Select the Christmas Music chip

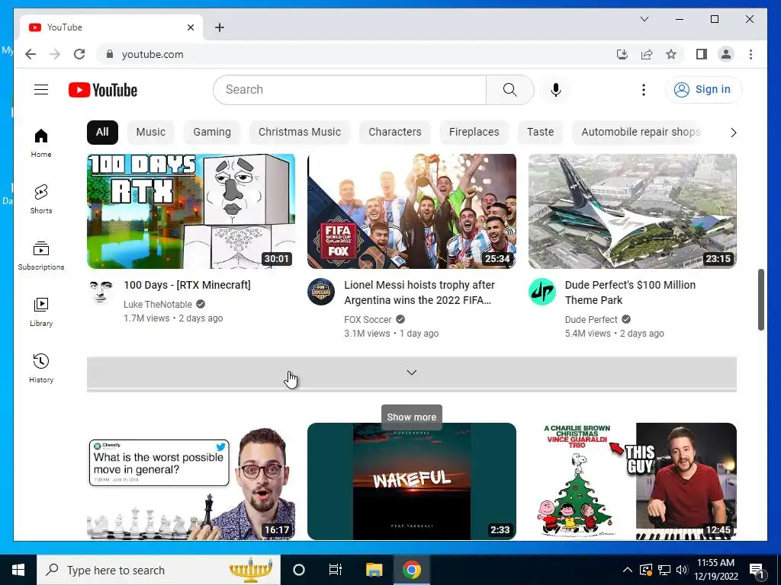pos(299,132)
